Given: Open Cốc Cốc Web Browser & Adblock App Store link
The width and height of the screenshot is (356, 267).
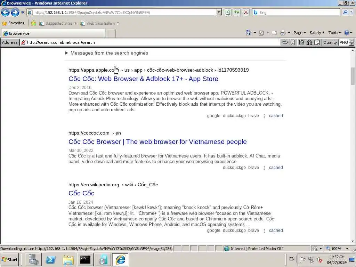Looking at the screenshot, I should click(x=143, y=79).
